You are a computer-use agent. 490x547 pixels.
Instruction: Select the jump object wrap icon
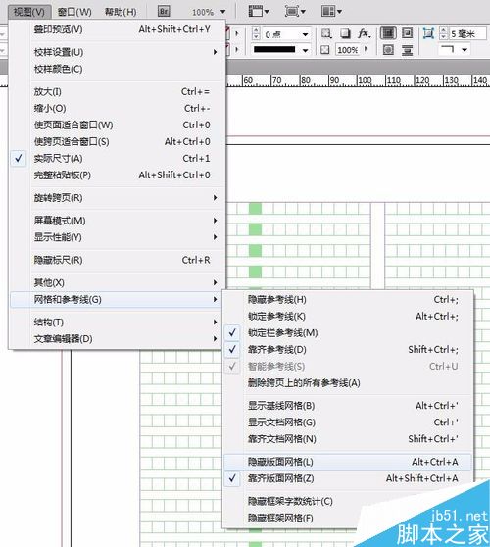[407, 50]
